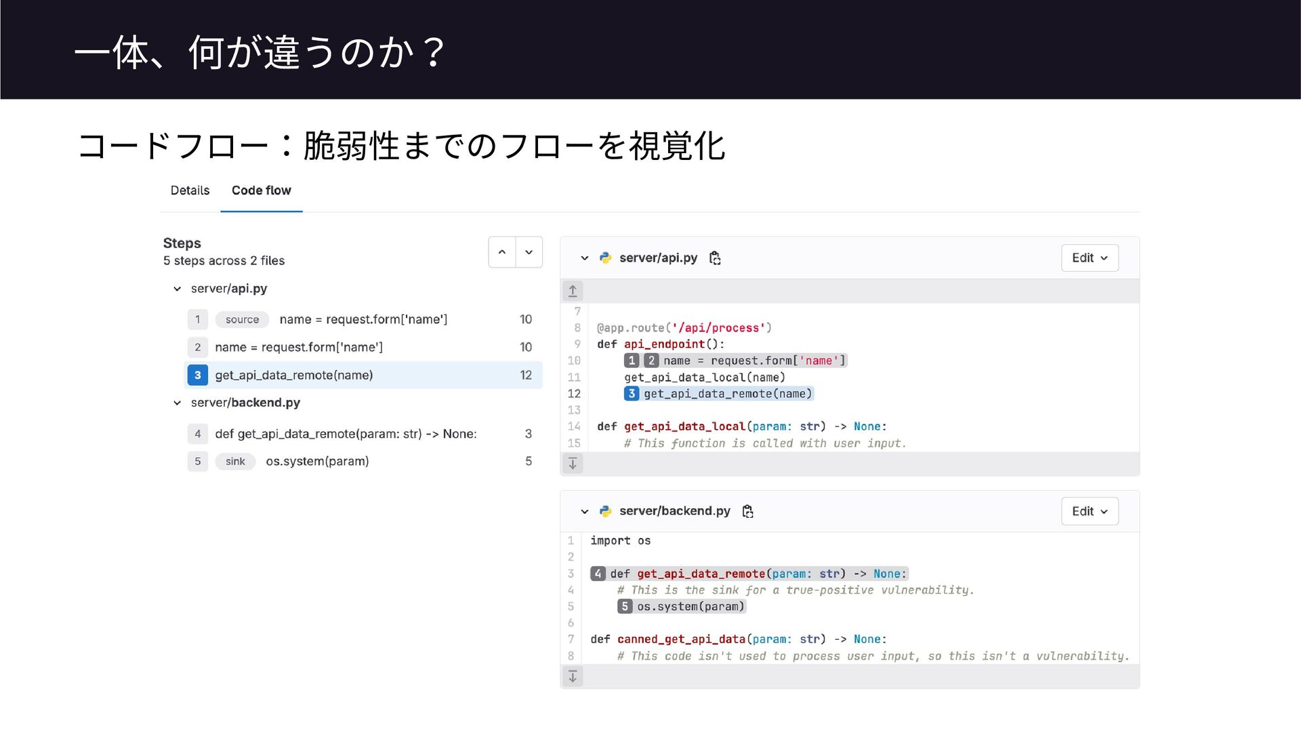The width and height of the screenshot is (1301, 732).
Task: Go to previous step arrow
Action: pyautogui.click(x=502, y=252)
